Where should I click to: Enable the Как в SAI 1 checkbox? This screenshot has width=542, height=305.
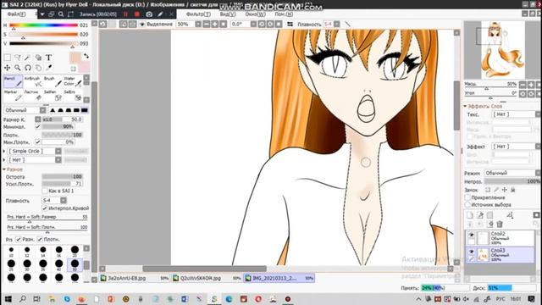click(x=45, y=191)
